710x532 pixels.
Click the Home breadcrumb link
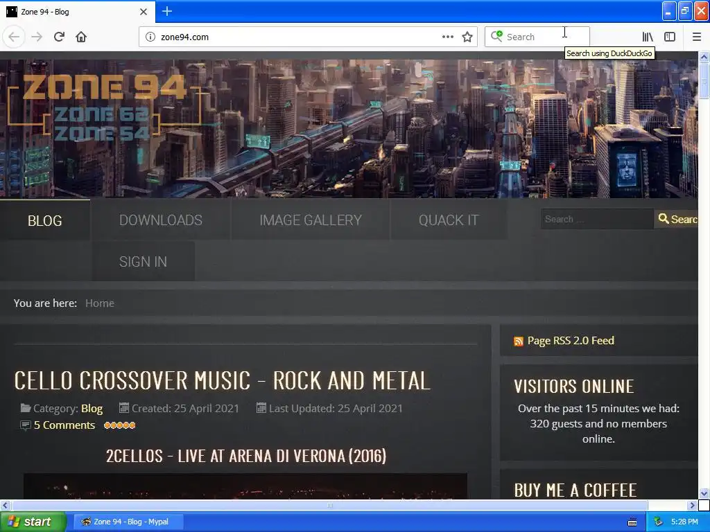coord(100,303)
